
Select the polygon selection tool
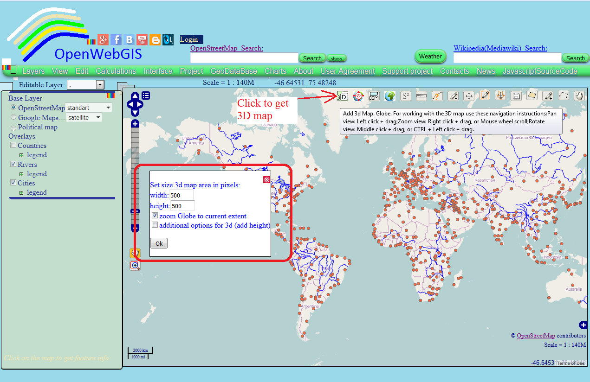532,95
